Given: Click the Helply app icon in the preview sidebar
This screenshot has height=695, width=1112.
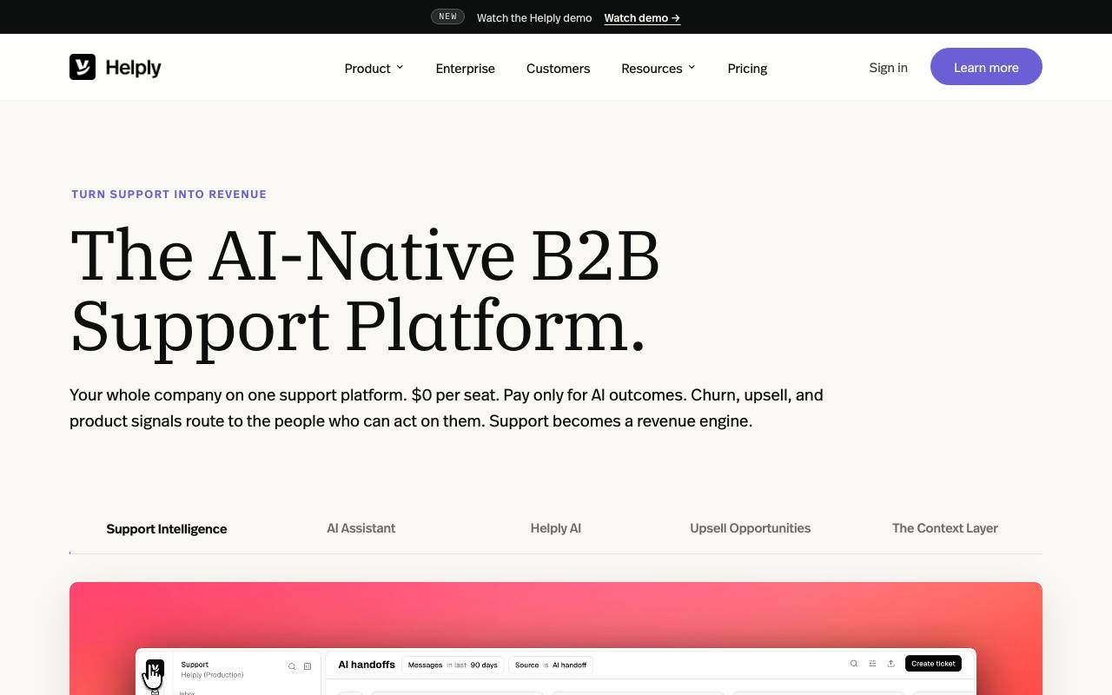Looking at the screenshot, I should tap(155, 668).
